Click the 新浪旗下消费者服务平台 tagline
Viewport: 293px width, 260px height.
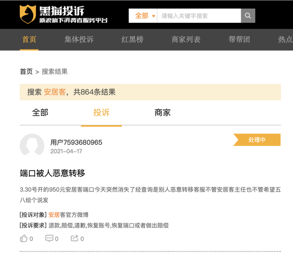pyautogui.click(x=74, y=20)
